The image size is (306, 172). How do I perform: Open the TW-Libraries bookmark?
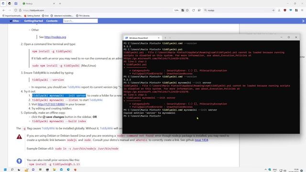pyautogui.click(x=83, y=16)
